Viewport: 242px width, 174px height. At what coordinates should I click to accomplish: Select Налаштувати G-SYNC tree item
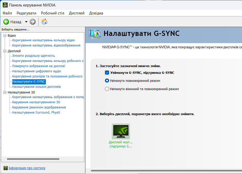coord(29,82)
